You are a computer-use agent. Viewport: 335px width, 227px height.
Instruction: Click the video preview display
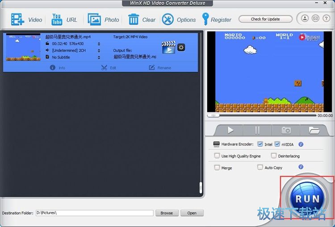point(270,72)
